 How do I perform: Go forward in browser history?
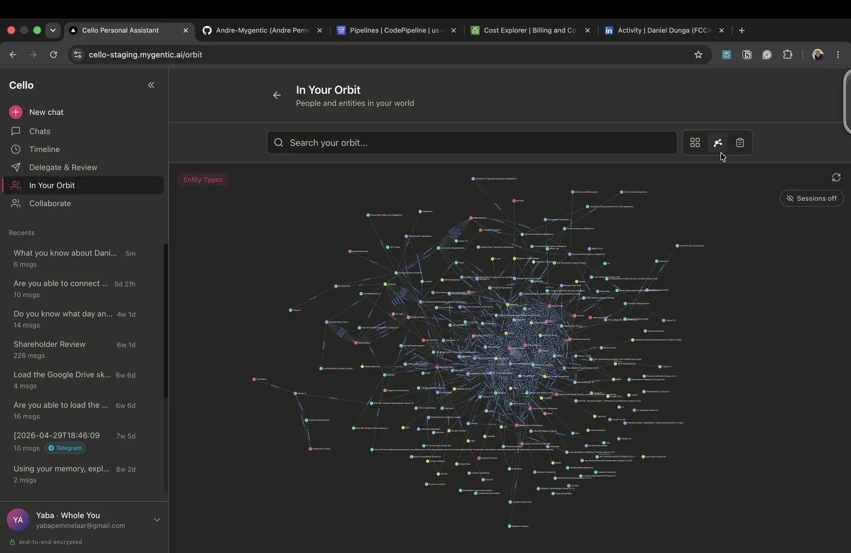click(33, 55)
